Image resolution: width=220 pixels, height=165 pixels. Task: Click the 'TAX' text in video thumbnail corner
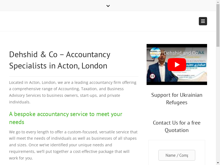[x=200, y=53]
